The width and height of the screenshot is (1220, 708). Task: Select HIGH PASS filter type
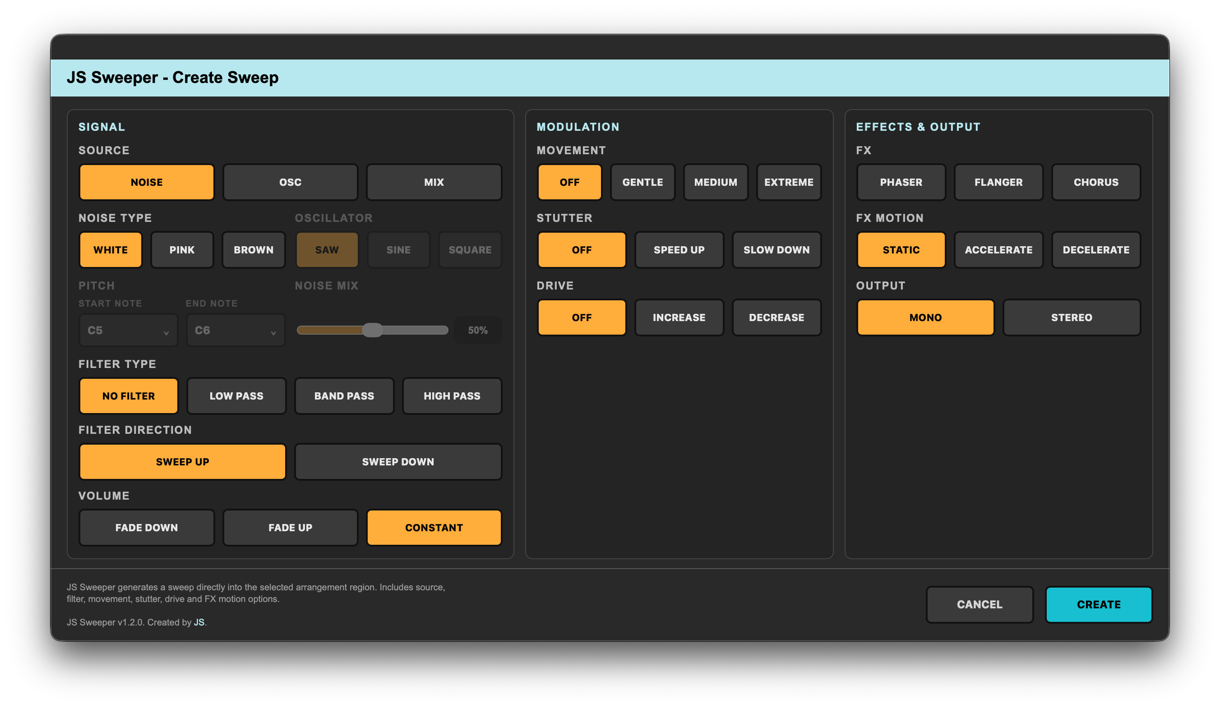click(x=452, y=396)
